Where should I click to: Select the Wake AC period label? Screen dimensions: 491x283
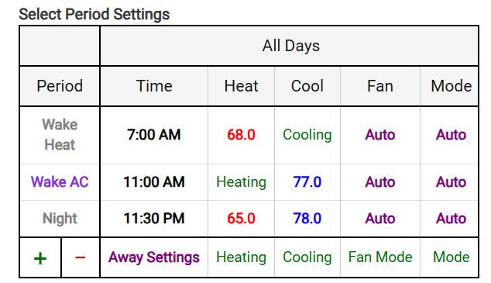click(x=60, y=181)
